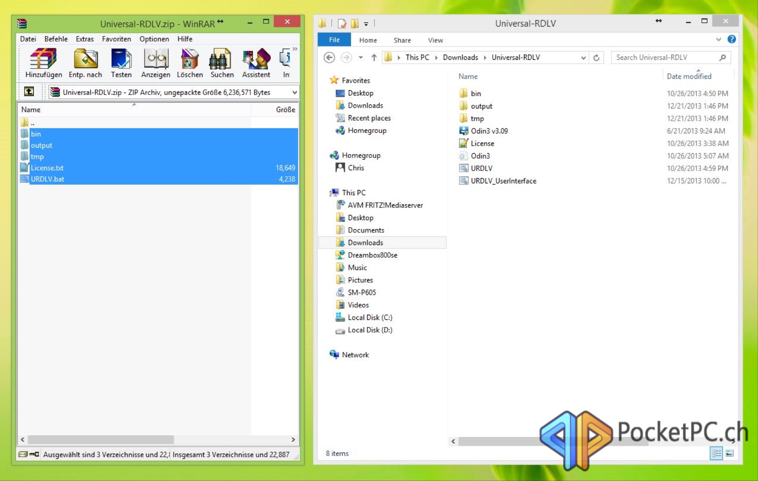758x481 pixels.
Task: Open the recent locations dropdown arrow
Action: pyautogui.click(x=360, y=57)
